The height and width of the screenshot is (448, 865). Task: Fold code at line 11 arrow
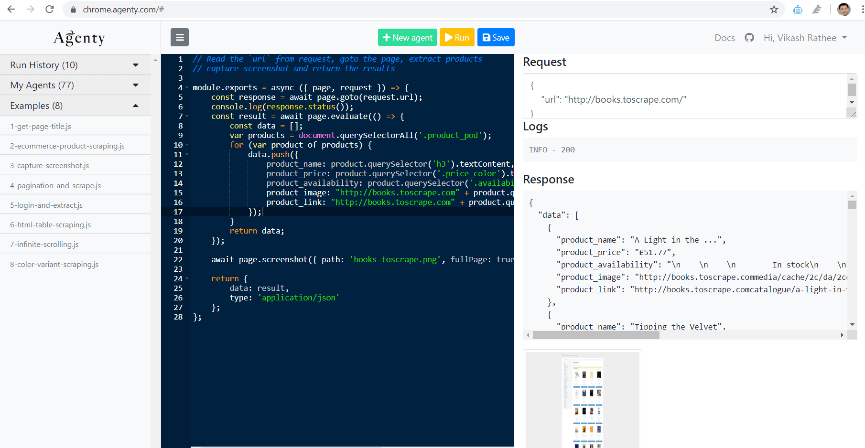tap(187, 155)
